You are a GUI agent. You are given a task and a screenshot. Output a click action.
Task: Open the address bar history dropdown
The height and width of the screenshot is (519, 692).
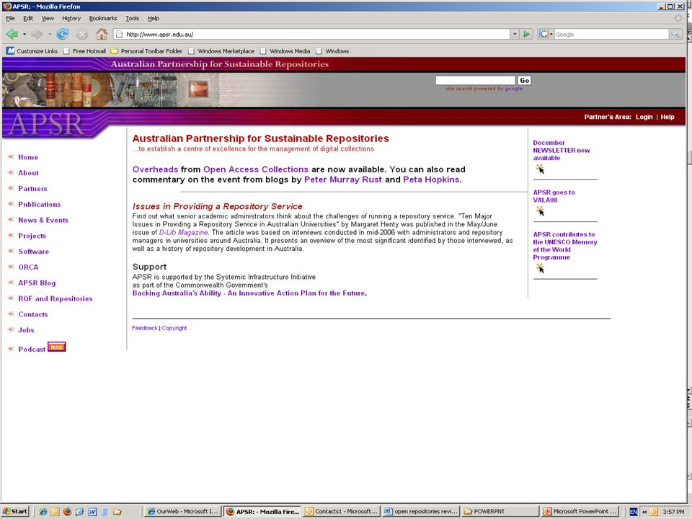click(x=515, y=34)
